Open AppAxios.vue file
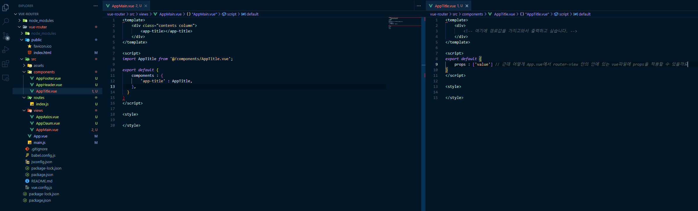This screenshot has height=211, width=698. click(57, 117)
